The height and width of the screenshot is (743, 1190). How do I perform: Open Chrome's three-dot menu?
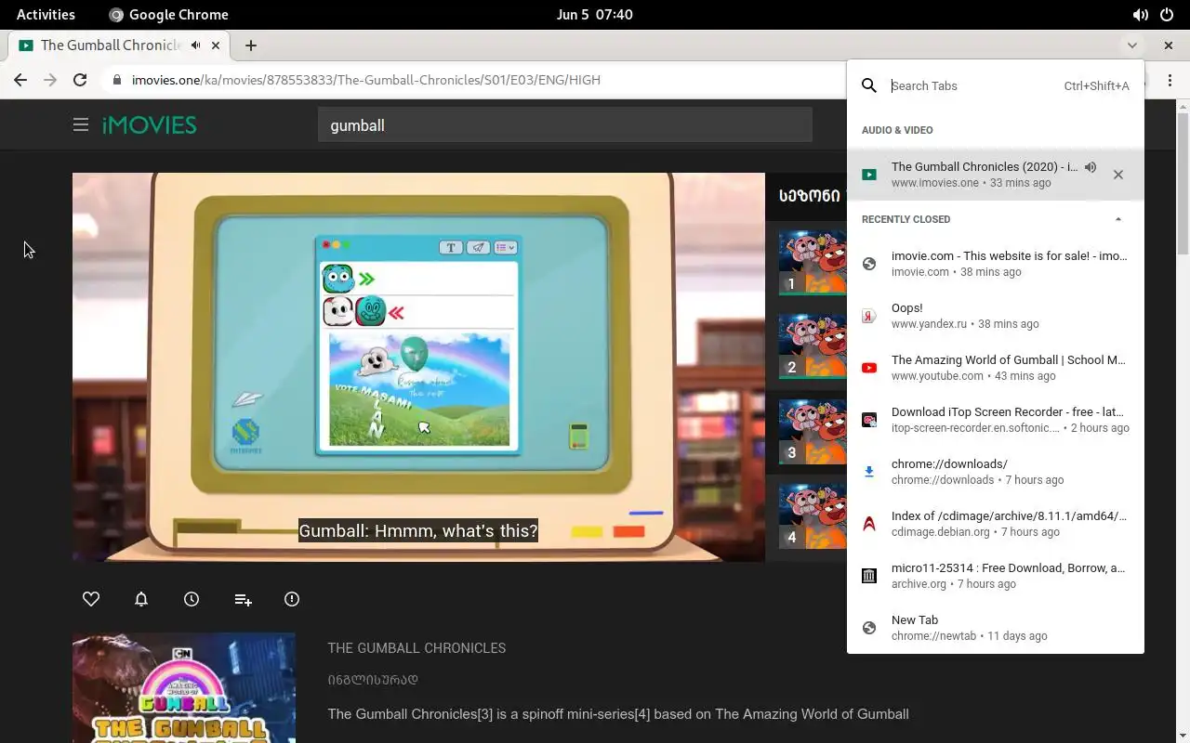[1170, 80]
